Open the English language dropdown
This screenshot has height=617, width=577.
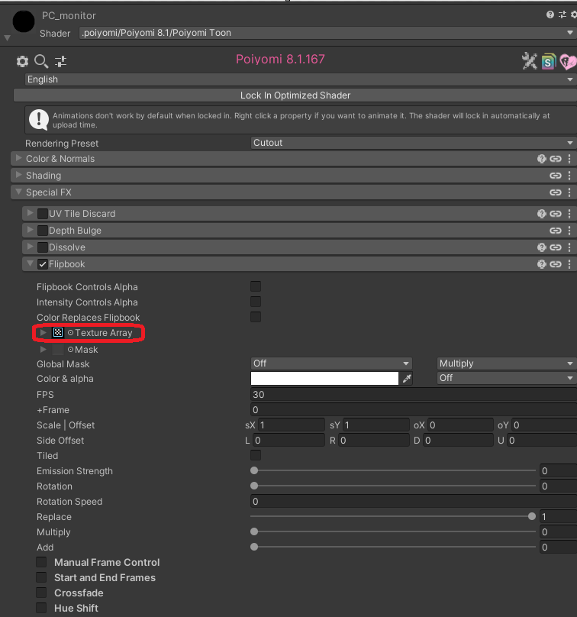(301, 79)
